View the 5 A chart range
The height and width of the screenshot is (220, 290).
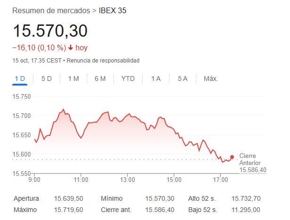pos(183,79)
